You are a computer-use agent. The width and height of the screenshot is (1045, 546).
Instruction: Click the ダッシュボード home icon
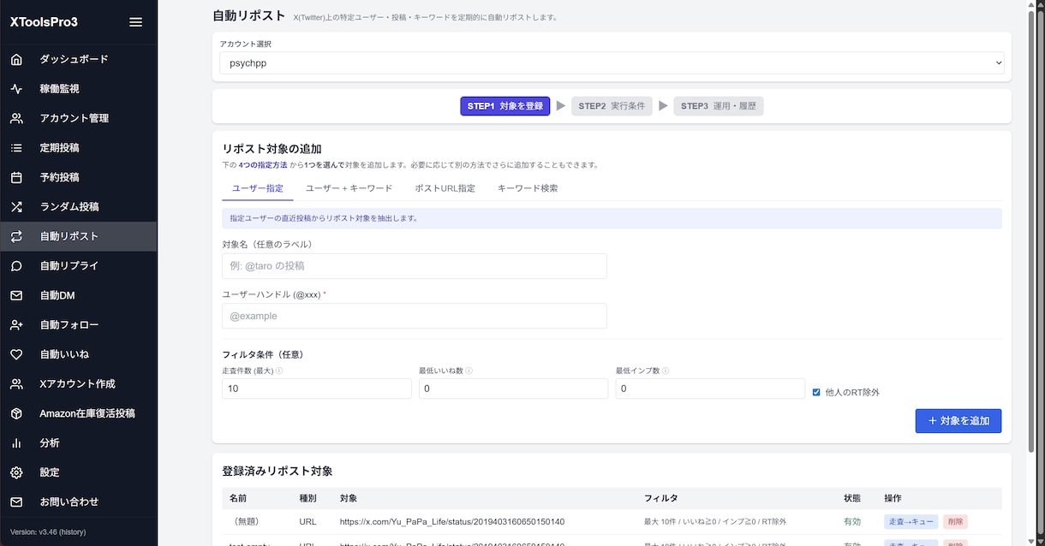tap(16, 59)
